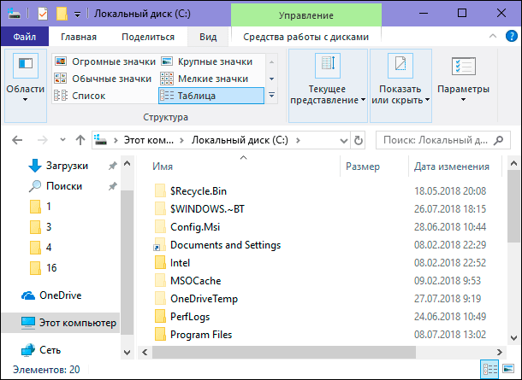The height and width of the screenshot is (380, 522).
Task: Open Поиски in the navigation pane
Action: pyautogui.click(x=64, y=186)
